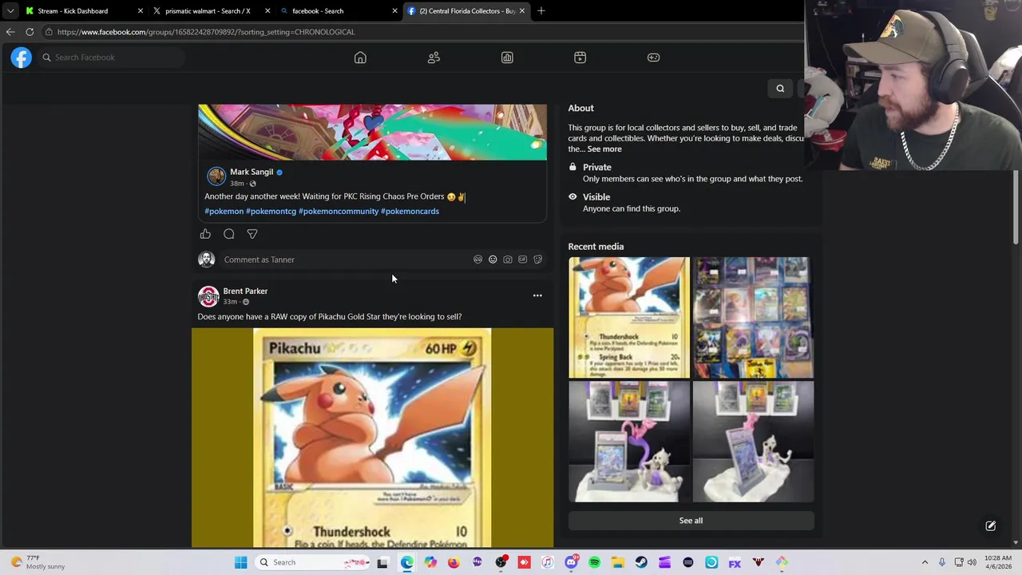Open Mark Sangil's profile name
The width and height of the screenshot is (1022, 575).
click(x=252, y=172)
